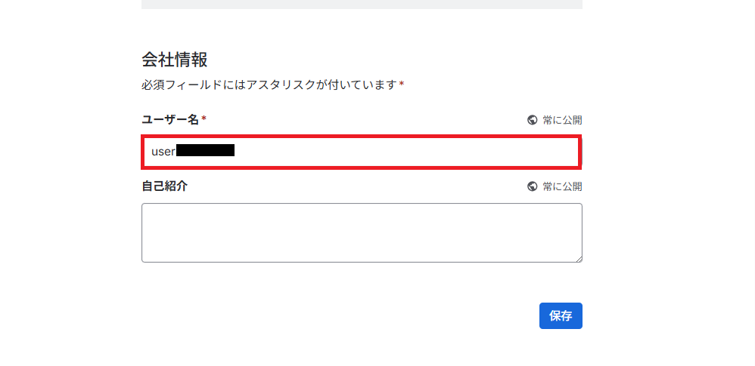Click the gray bar above 会社情報
Screen dimensions: 755x366
click(362, 5)
